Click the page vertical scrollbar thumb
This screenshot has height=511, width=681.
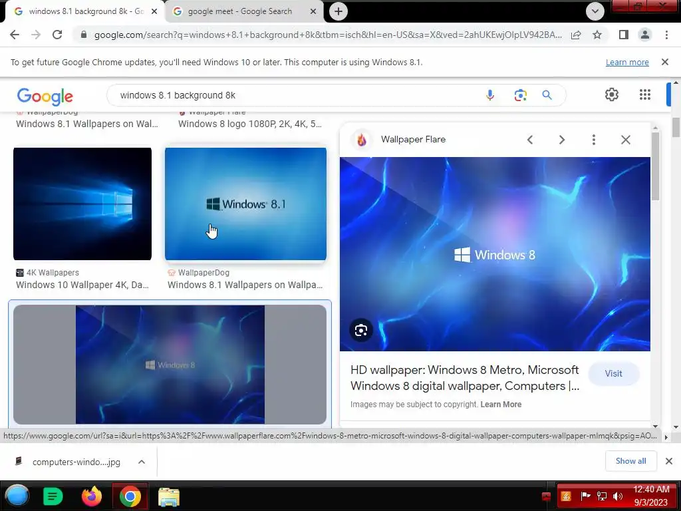click(x=676, y=127)
